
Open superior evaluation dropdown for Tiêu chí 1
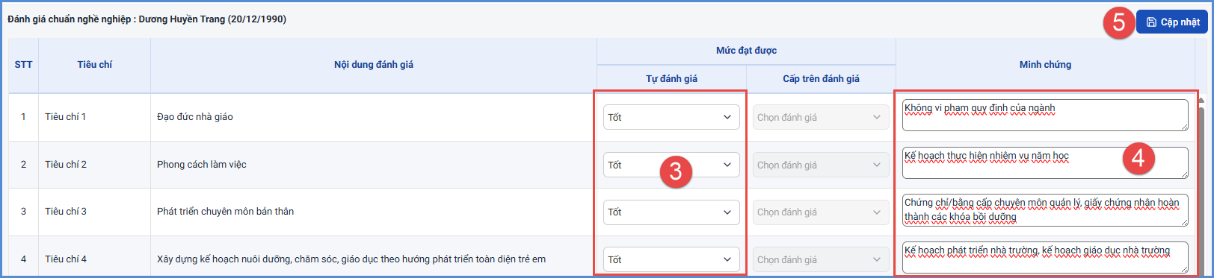point(821,117)
